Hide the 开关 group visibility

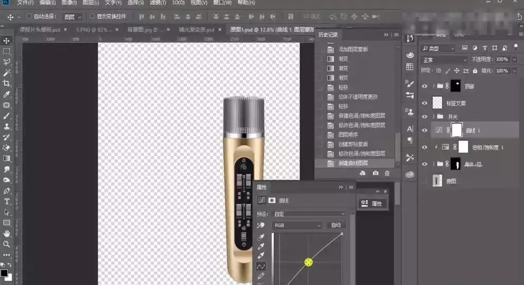click(424, 117)
